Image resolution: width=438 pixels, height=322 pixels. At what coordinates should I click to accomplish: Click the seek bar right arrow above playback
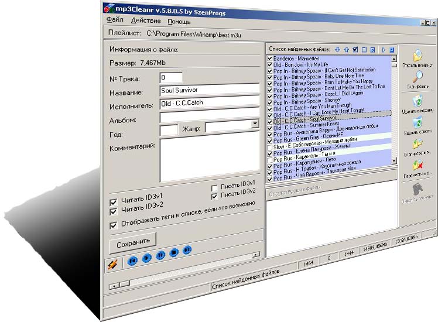[256, 255]
